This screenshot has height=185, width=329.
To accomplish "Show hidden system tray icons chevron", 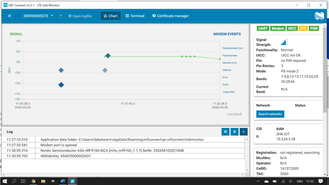I will 258,181.
